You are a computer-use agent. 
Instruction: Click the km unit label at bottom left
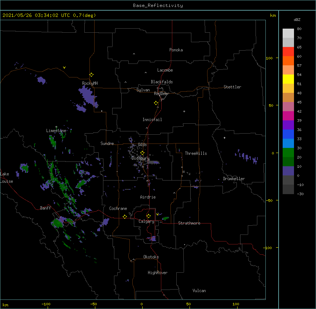click(5, 305)
